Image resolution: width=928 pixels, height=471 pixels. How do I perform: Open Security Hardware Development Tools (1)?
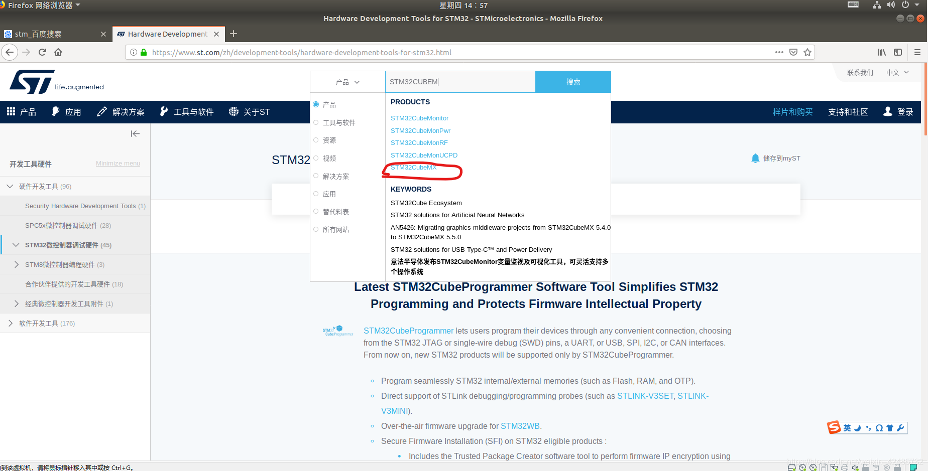[x=85, y=206]
